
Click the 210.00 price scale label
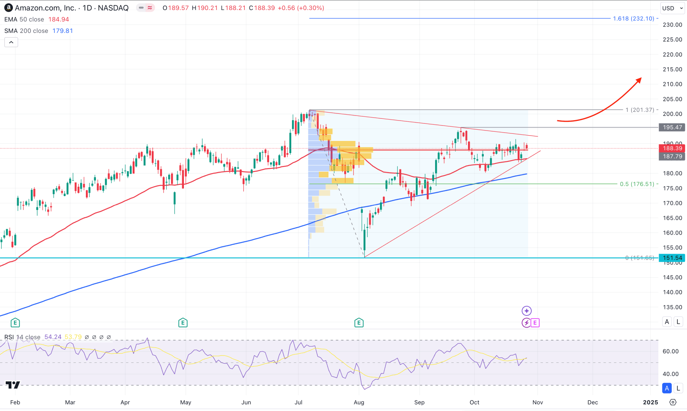point(672,84)
